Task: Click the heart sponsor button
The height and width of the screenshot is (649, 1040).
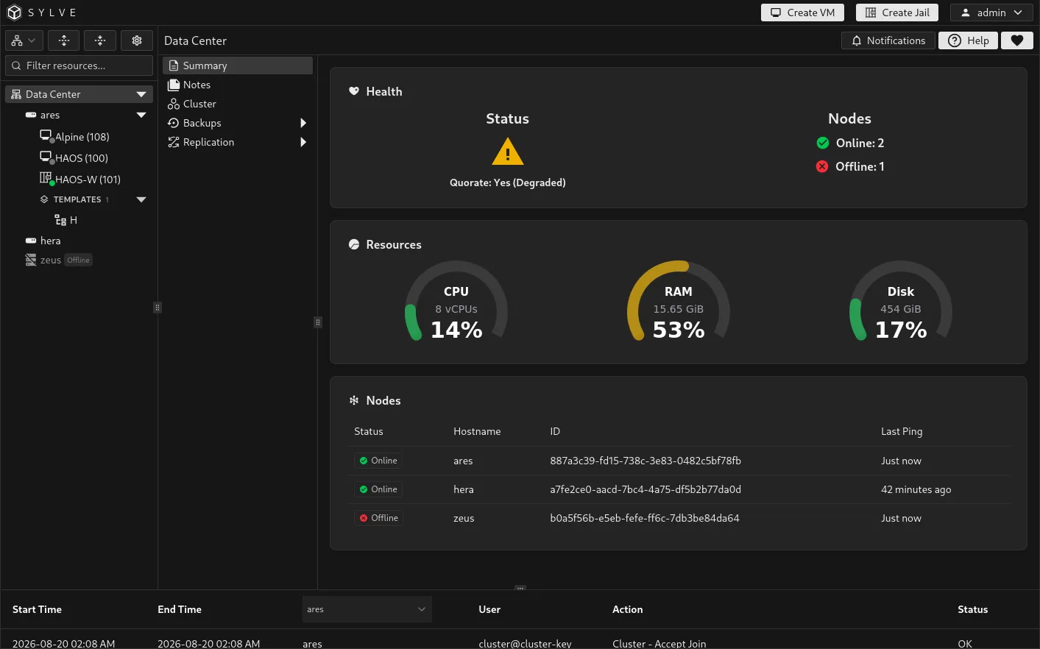Action: pyautogui.click(x=1017, y=40)
